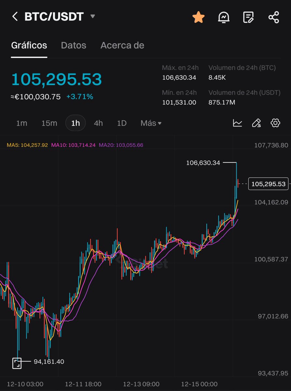Open the price alert bell icon

pyautogui.click(x=224, y=17)
